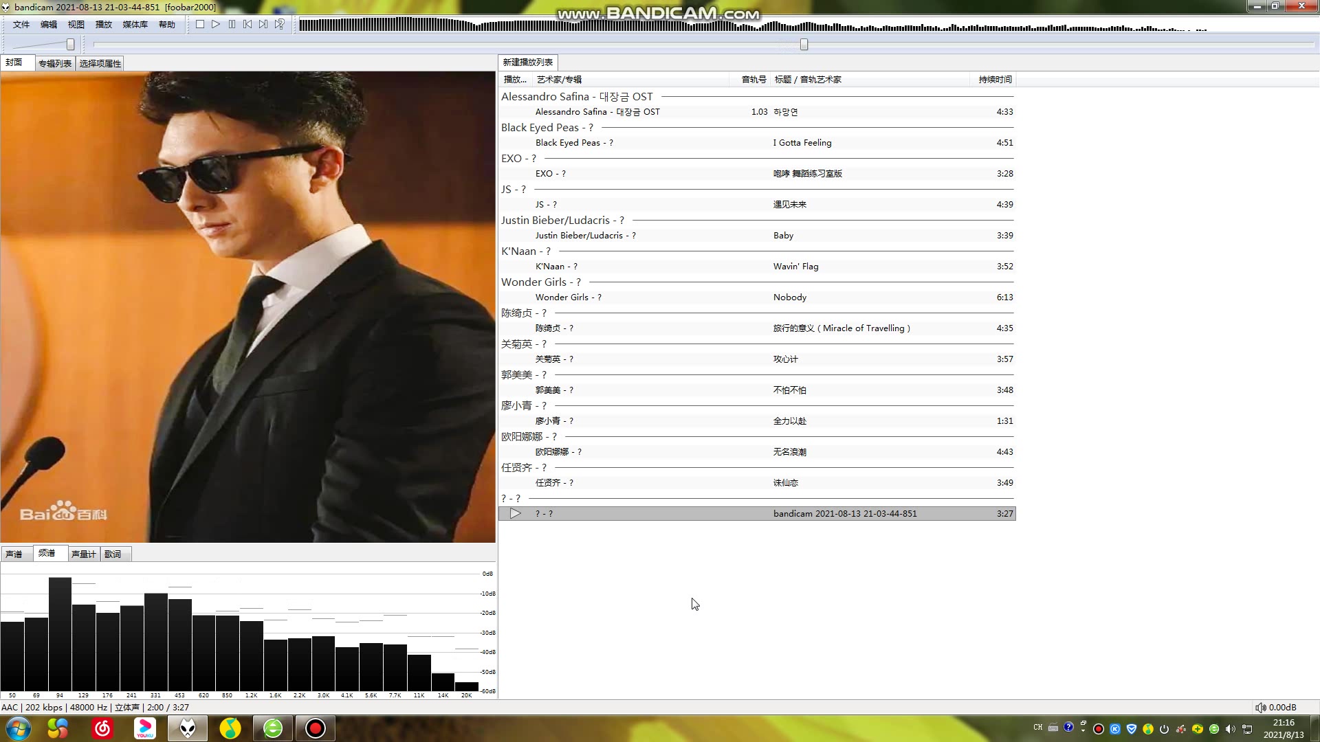Click the status bar volume 0.00dB indicator

pyautogui.click(x=1276, y=708)
